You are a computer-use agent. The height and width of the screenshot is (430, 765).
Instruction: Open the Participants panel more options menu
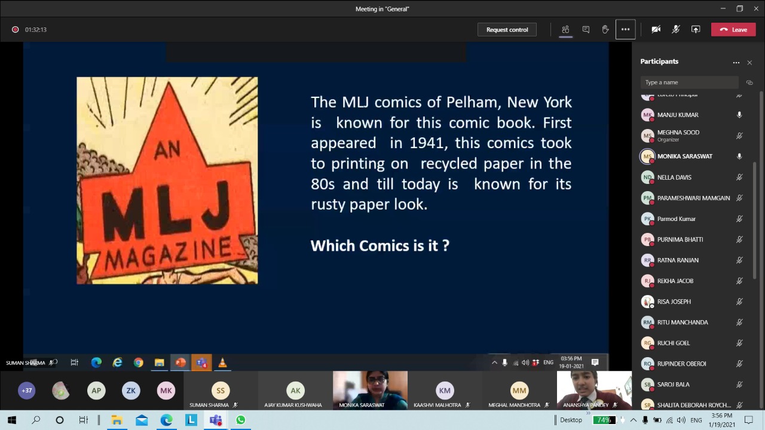[x=736, y=62]
